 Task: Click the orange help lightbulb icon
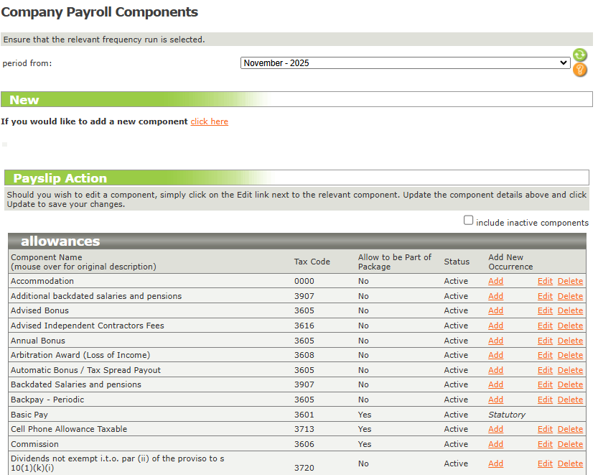point(580,70)
